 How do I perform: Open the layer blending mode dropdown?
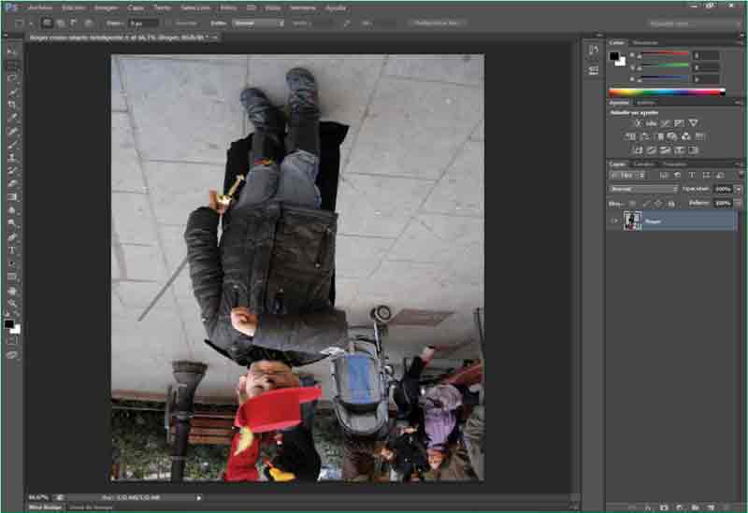tap(643, 189)
